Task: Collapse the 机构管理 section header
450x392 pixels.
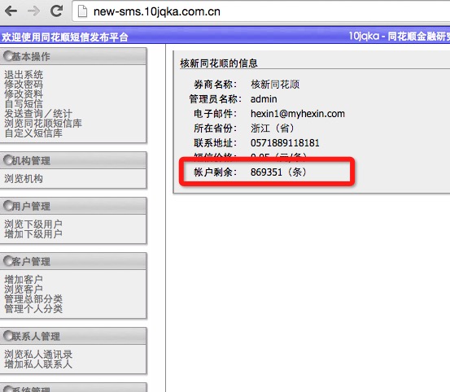Action: [73, 160]
